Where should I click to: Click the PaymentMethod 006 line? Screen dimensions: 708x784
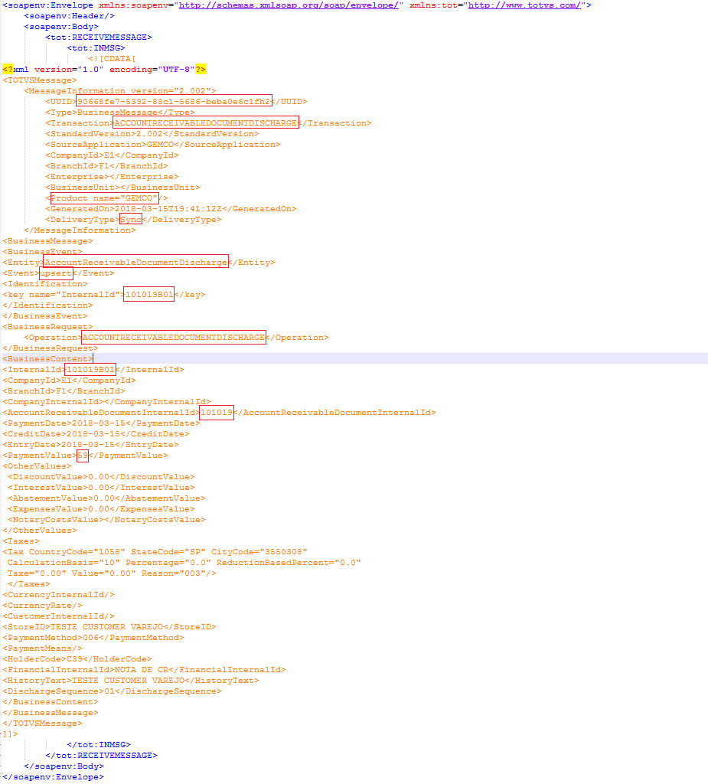coord(93,638)
